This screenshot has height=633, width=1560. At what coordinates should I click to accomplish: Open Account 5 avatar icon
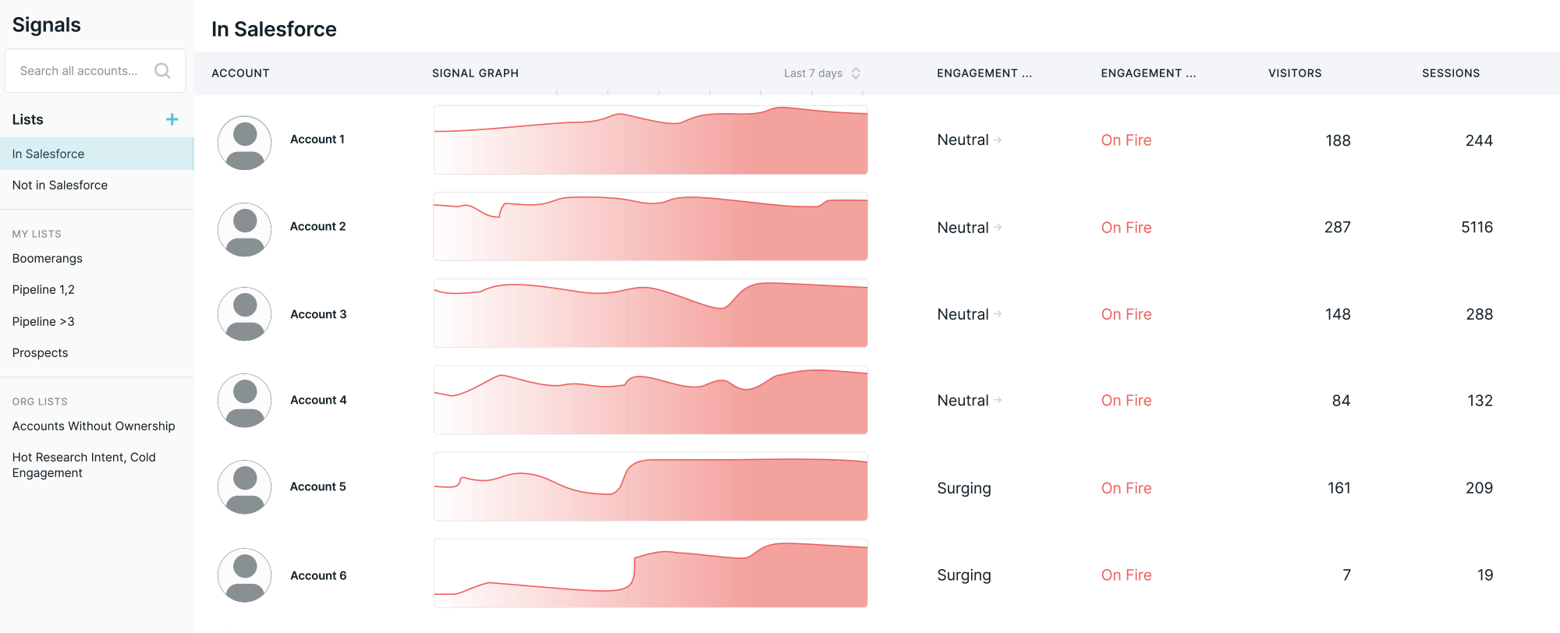pos(245,487)
